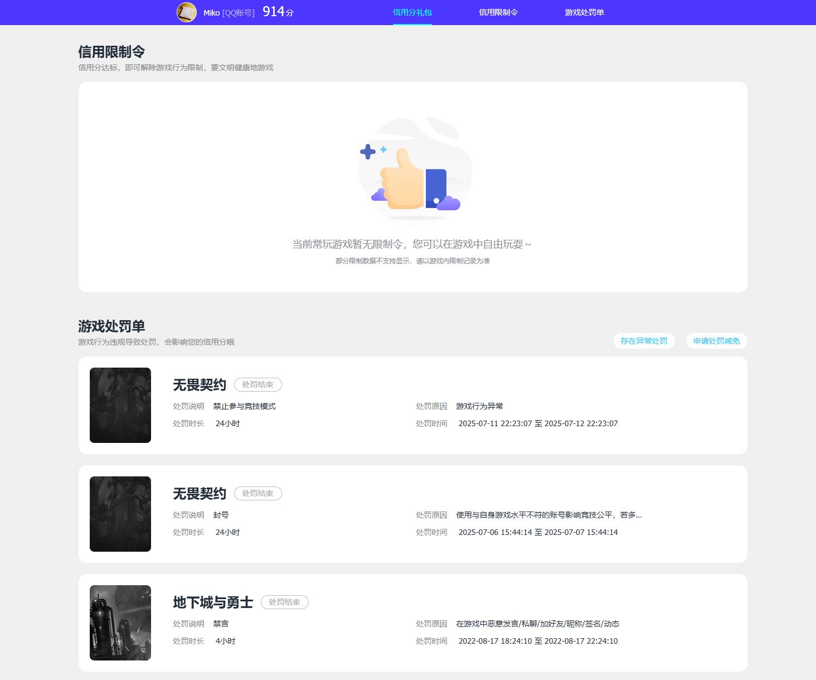This screenshot has width=816, height=680.
Task: Click Miko's profile avatar icon
Action: tap(187, 12)
